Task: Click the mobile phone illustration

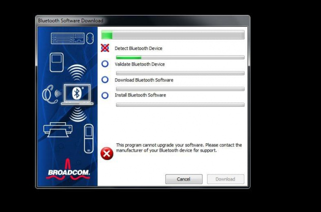Action: coord(89,139)
